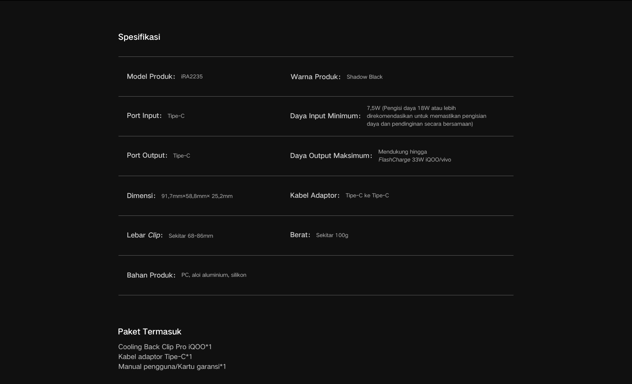Click the Model Produk label
Viewport: 632px width, 384px height.
(150, 77)
